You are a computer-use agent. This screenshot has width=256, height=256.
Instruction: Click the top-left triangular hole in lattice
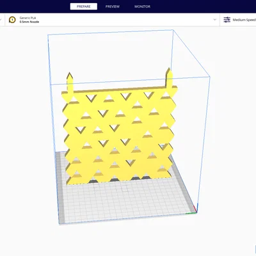coord(74,99)
